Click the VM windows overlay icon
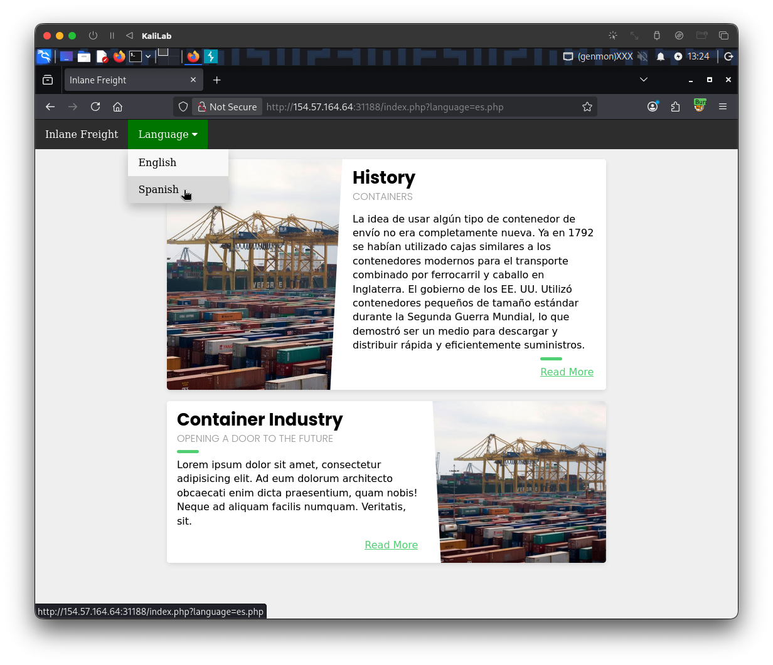 (723, 36)
